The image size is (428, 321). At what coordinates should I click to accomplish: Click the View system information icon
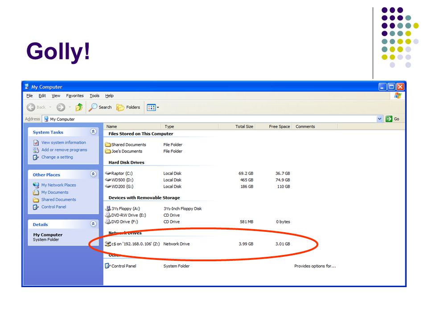click(36, 143)
